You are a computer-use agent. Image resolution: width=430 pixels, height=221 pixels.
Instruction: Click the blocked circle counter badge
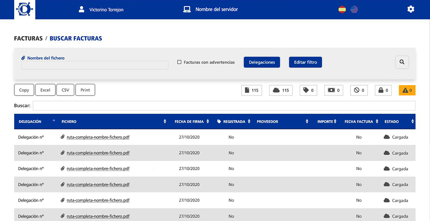[x=359, y=90]
